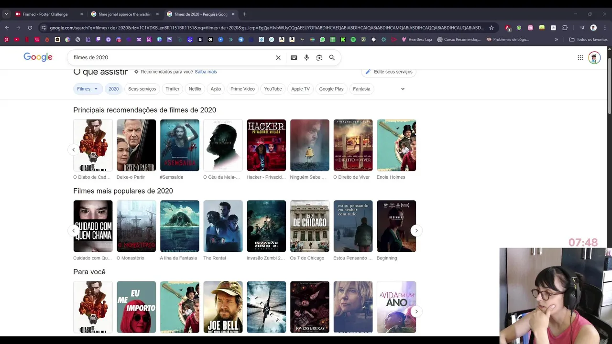Show previous movies in Principais recomendações row
612x344 pixels.
tap(74, 150)
